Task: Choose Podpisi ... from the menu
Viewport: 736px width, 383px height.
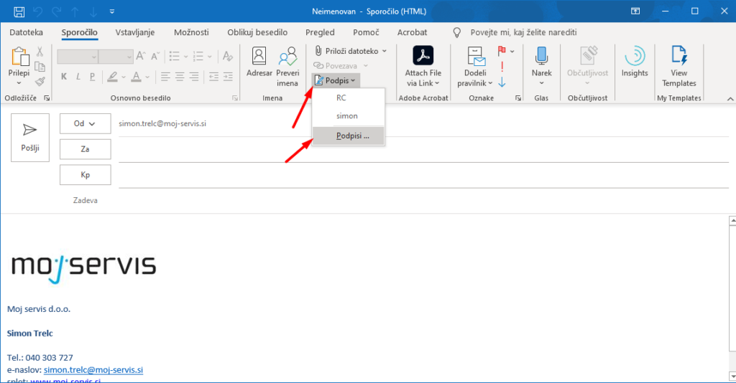Action: click(x=349, y=136)
